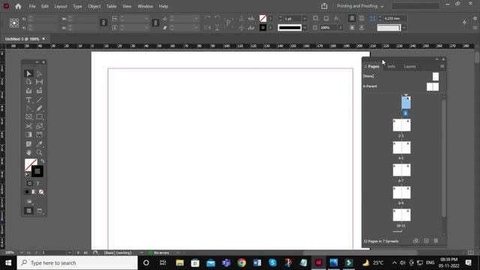Screen dimensions: 480x270
Task: Toggle constrain proportions for scaling
Action: point(155,22)
